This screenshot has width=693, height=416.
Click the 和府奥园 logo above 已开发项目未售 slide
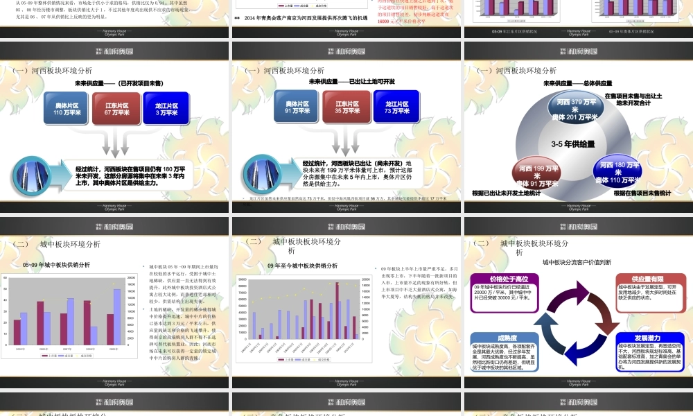[x=114, y=51]
